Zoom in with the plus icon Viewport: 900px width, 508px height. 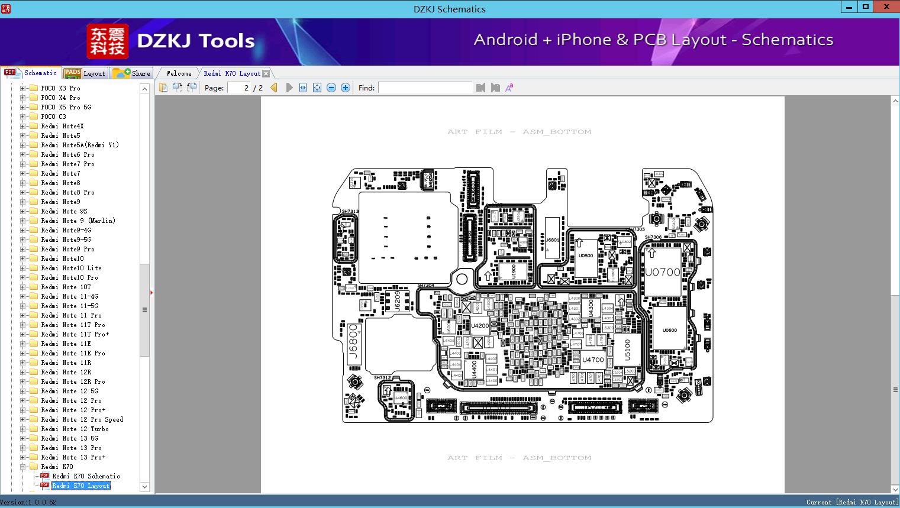346,88
